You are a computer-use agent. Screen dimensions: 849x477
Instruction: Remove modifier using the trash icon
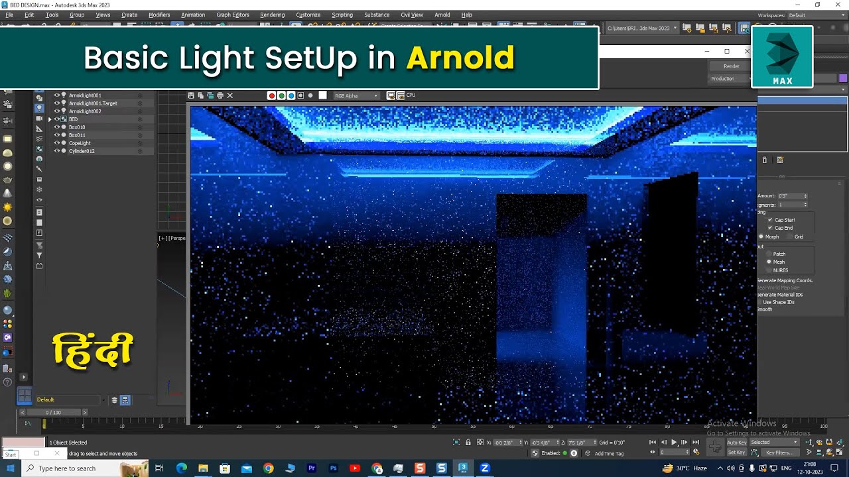764,160
